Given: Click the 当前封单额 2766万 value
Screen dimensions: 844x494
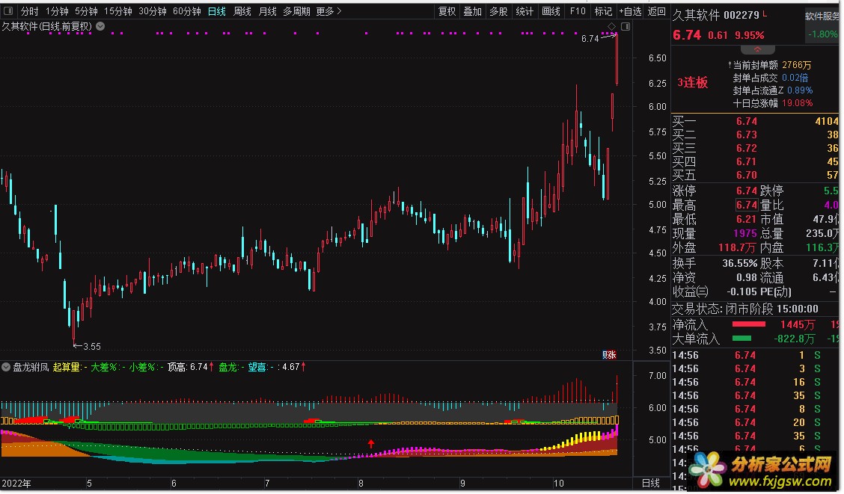Looking at the screenshot, I should point(797,65).
